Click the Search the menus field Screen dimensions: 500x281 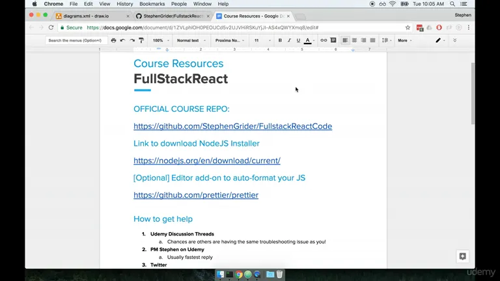(x=76, y=40)
